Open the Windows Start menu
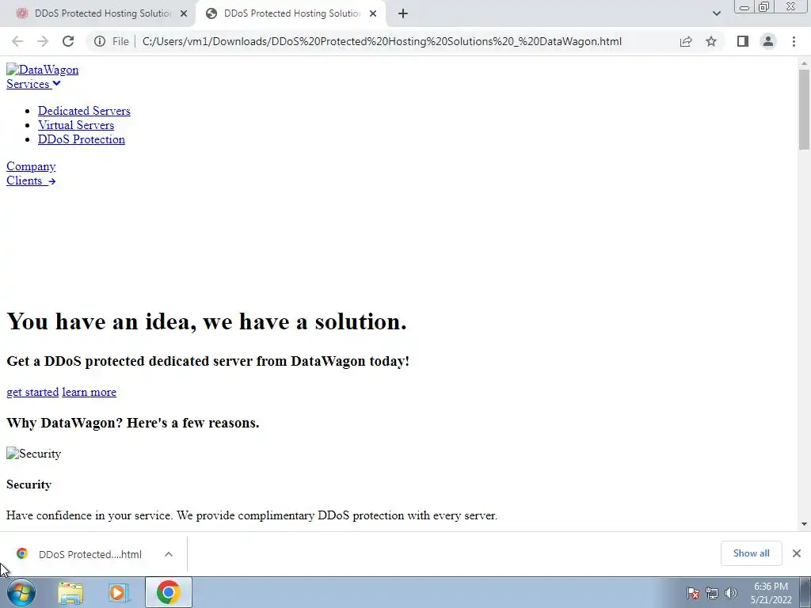This screenshot has height=608, width=811. tap(21, 592)
